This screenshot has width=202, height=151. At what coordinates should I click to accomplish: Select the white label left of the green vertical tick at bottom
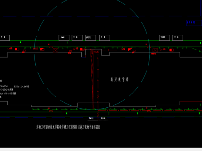pos(91,118)
